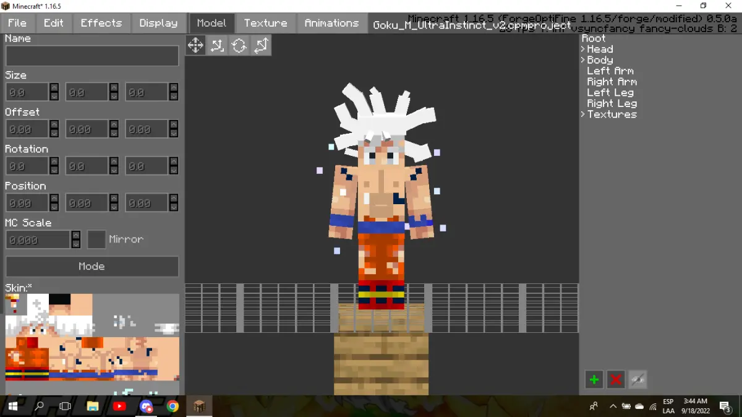Viewport: 742px width, 417px height.
Task: Open Wi-Fi network tray icon
Action: click(653, 406)
